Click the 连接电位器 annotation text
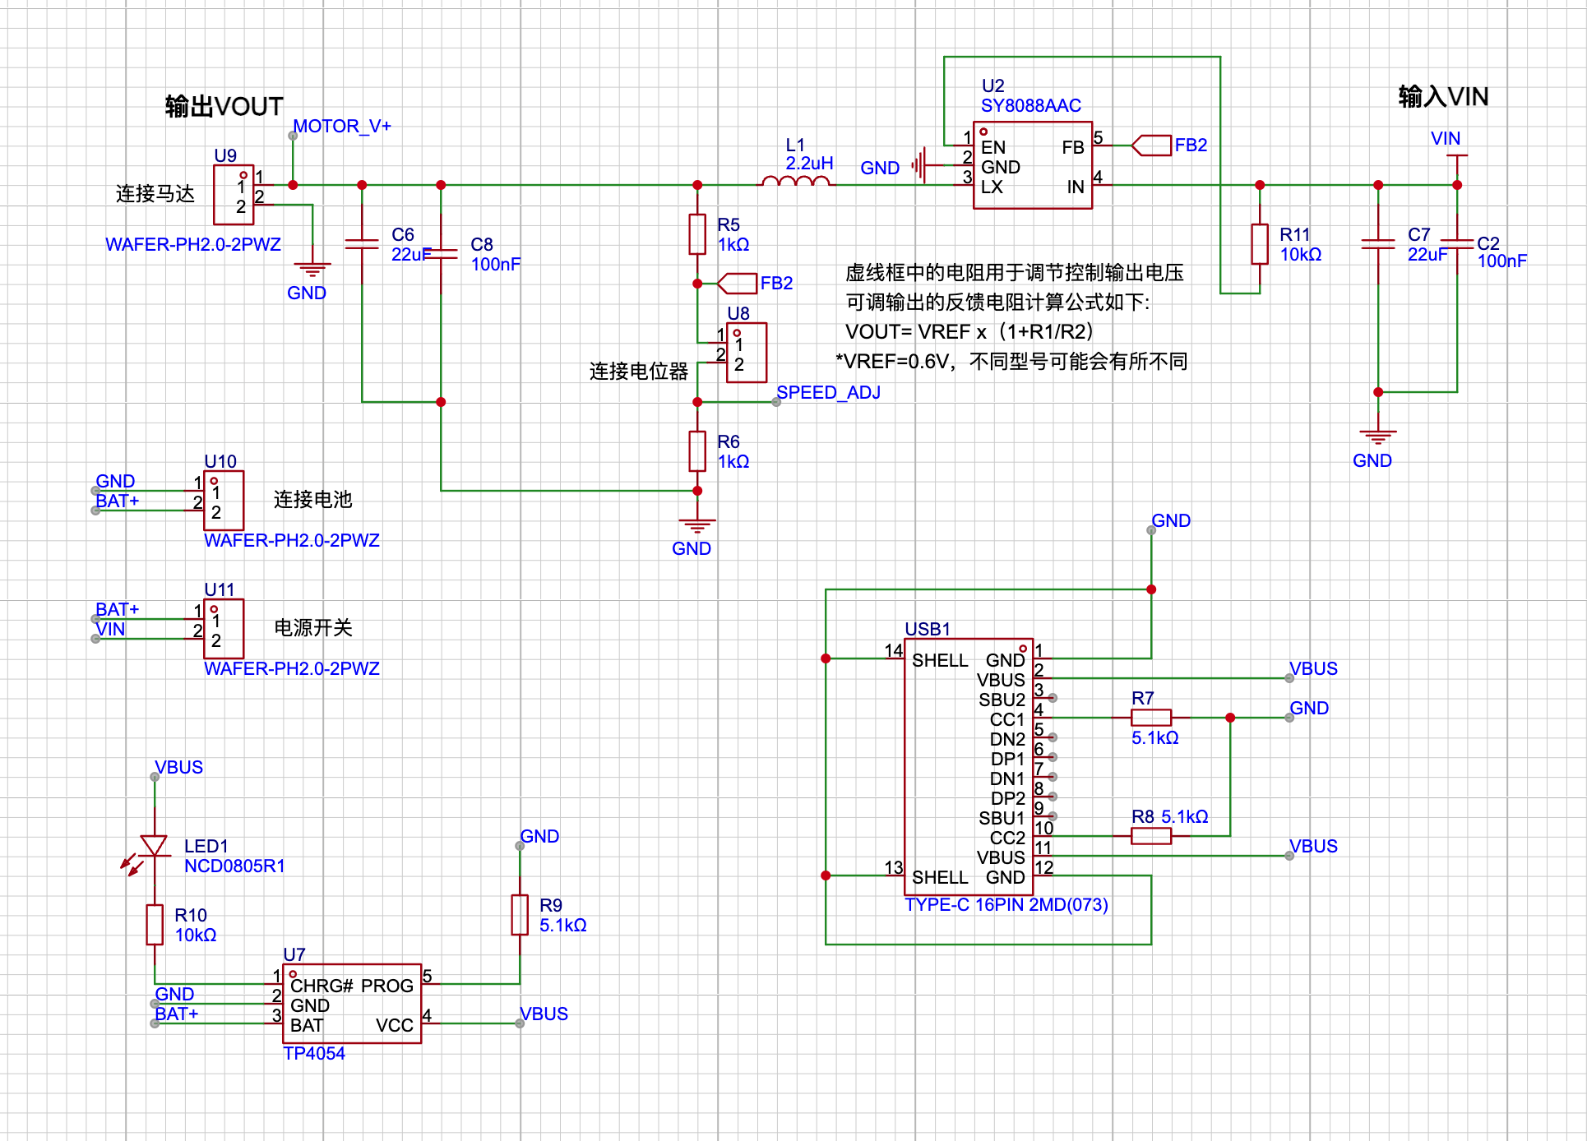 tap(638, 371)
